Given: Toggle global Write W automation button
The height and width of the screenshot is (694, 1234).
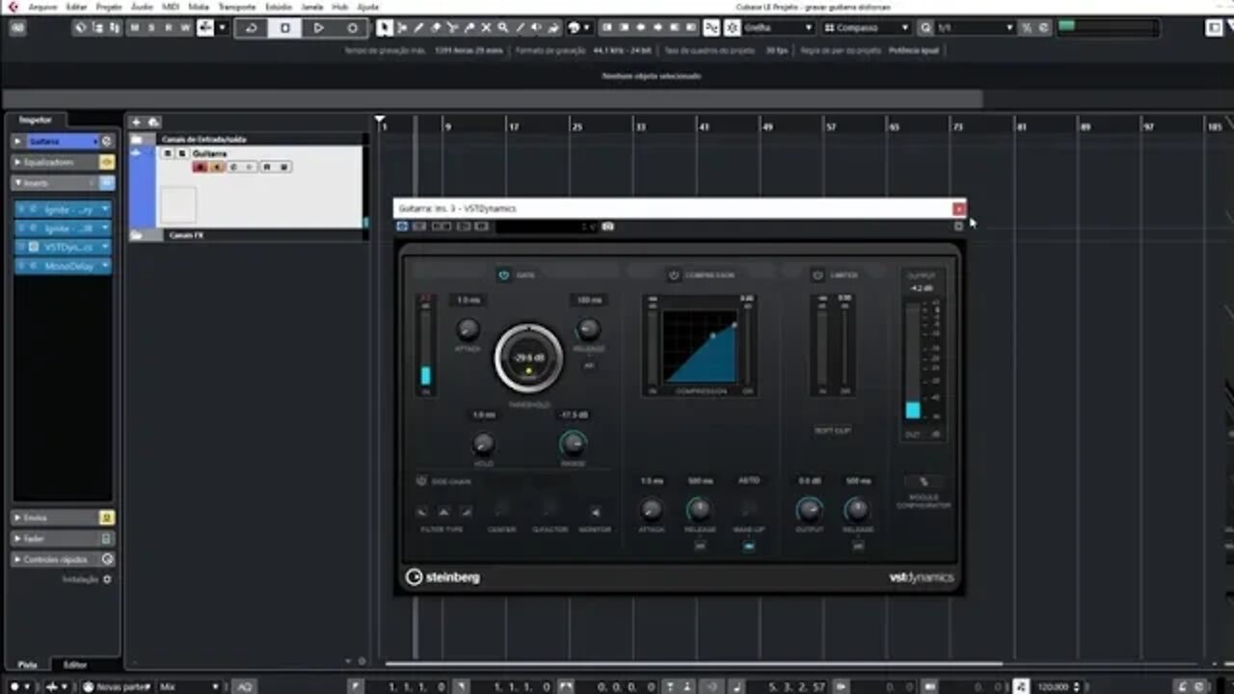Looking at the screenshot, I should [186, 28].
